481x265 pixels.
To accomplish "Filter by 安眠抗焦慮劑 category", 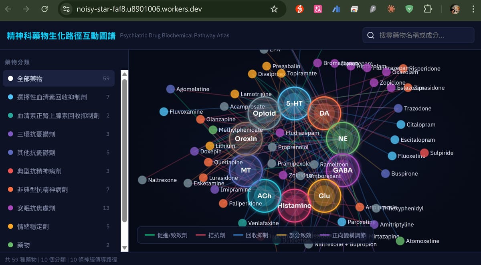I will tap(59, 208).
